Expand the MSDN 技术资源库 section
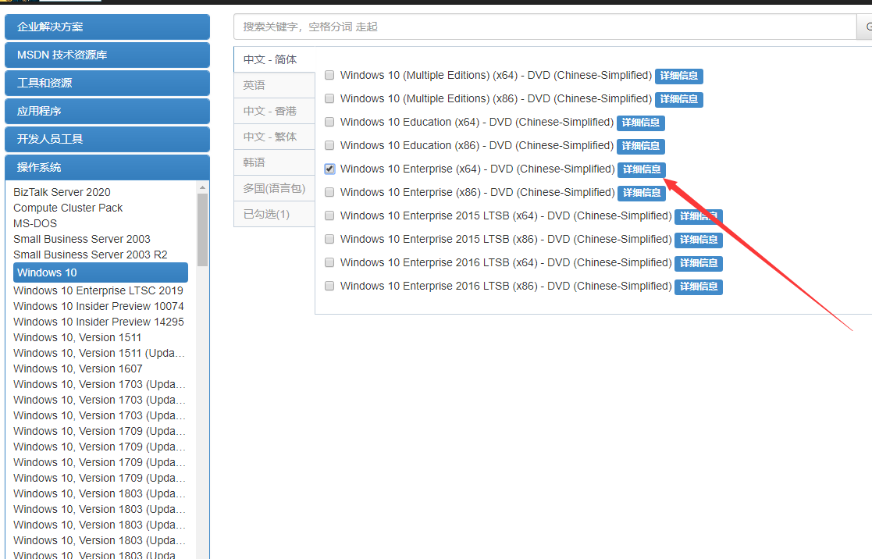This screenshot has height=559, width=872. (x=107, y=55)
